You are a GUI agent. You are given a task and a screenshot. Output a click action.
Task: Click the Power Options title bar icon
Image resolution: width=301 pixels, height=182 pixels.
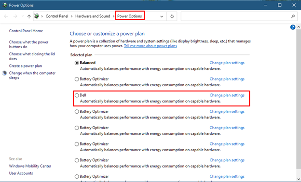click(5, 5)
